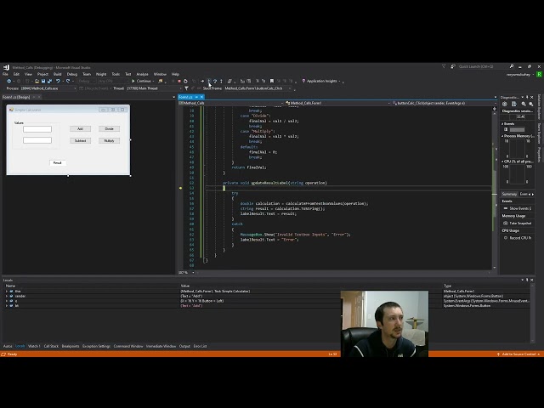The image size is (544, 408).
Task: Open the Help menu
Action: coord(175,74)
